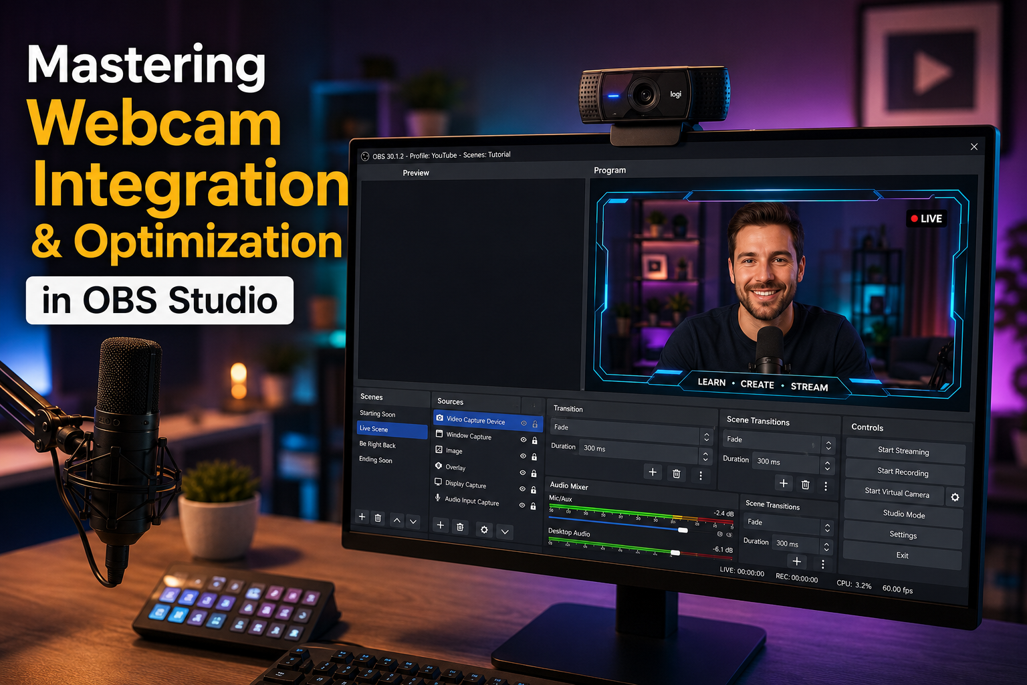This screenshot has height=685, width=1027.
Task: Unlock the Overlay source
Action: coord(534,474)
